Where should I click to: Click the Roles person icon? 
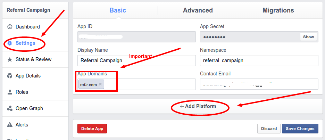[x=10, y=92]
